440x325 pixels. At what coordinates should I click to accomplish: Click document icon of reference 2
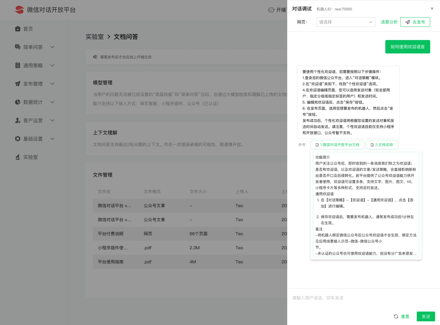tap(372, 145)
